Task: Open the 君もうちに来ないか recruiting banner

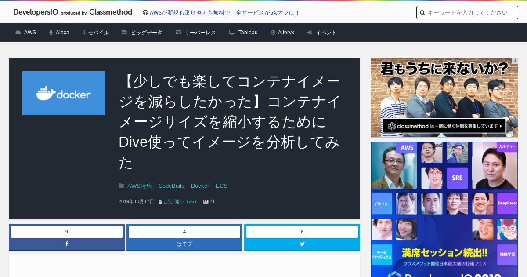Action: tap(444, 98)
